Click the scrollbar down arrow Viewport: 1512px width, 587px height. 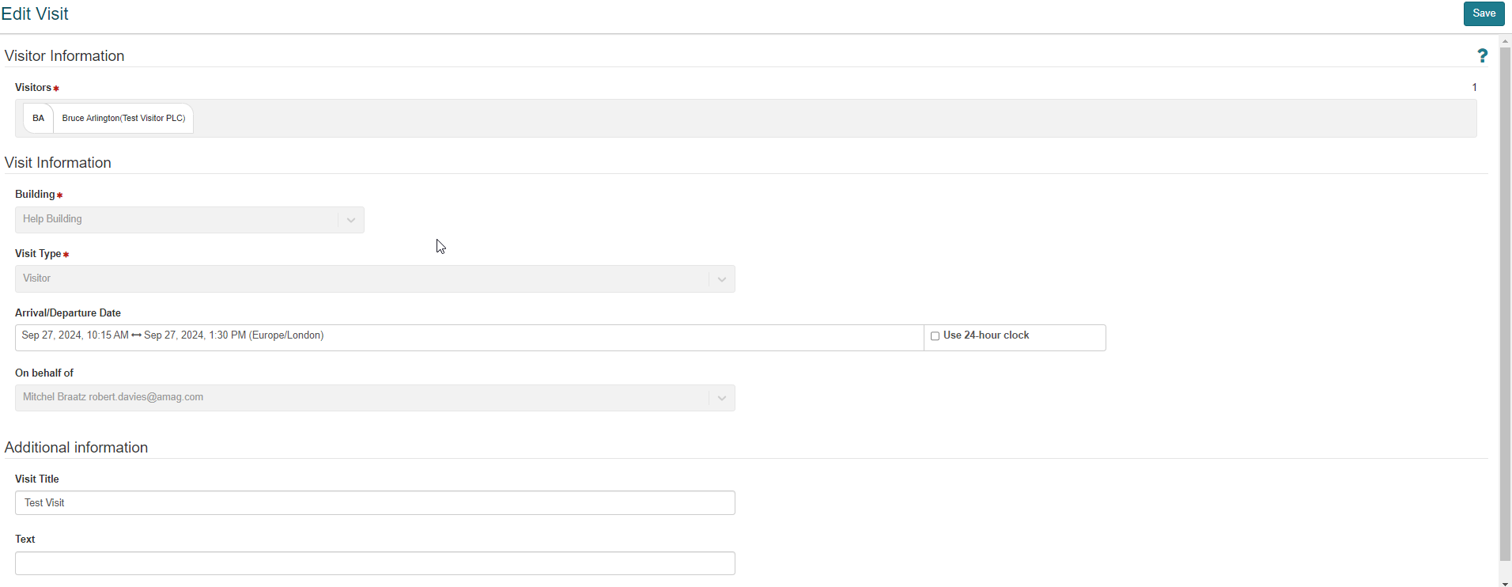click(1505, 583)
